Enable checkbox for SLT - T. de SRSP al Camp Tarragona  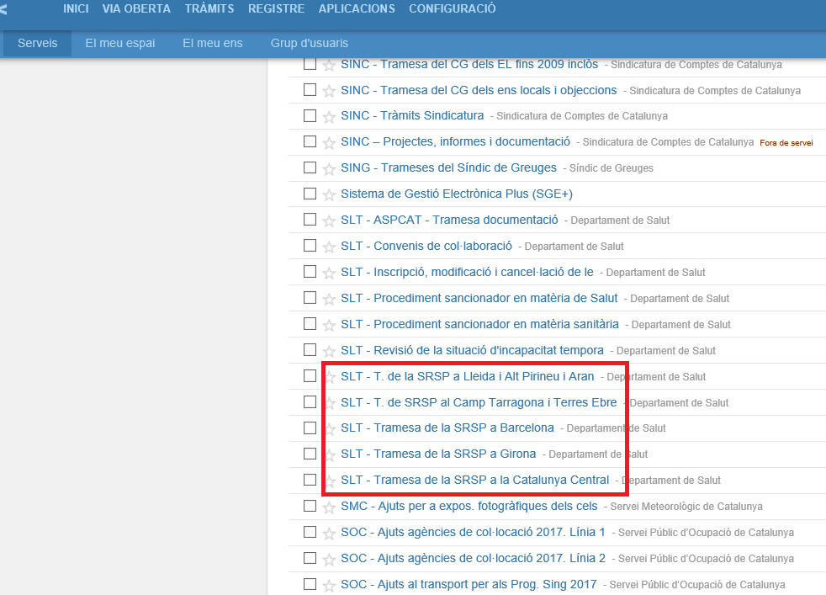[310, 401]
